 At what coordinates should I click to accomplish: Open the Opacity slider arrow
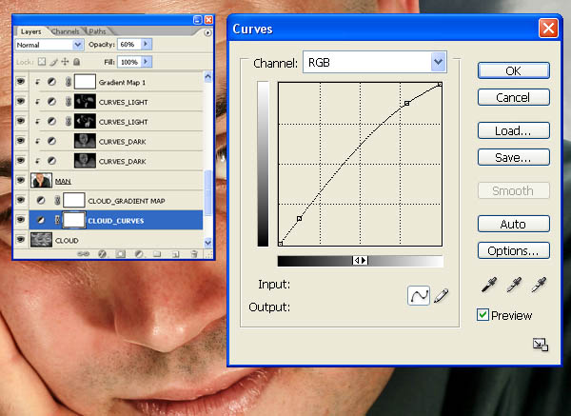coord(146,44)
